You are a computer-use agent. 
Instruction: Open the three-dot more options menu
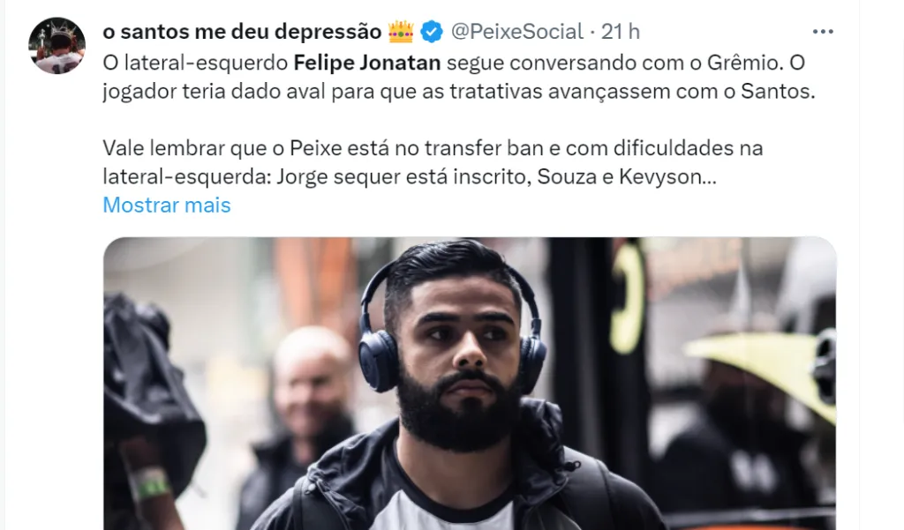click(823, 32)
